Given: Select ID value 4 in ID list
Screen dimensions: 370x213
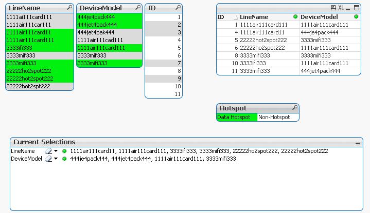Looking at the screenshot, I should [x=164, y=40].
